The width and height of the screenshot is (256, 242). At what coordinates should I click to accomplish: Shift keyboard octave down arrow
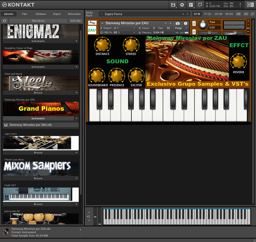[x=89, y=220]
